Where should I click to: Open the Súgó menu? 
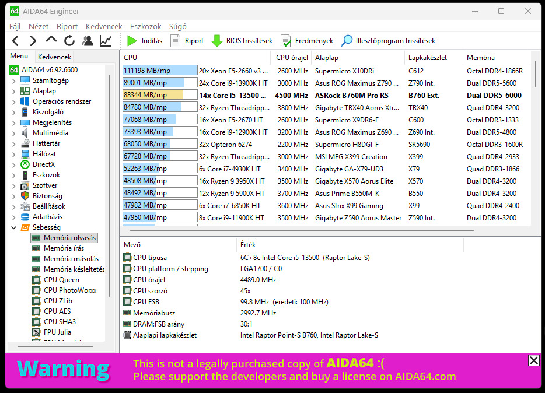(x=177, y=27)
